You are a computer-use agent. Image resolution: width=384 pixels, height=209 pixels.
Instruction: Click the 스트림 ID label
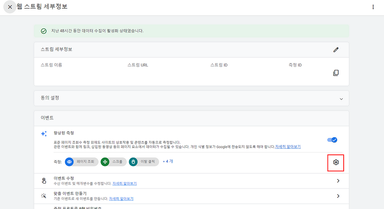coord(219,65)
